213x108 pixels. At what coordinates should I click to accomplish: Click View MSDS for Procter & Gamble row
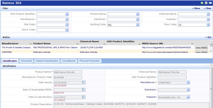(x=201, y=47)
